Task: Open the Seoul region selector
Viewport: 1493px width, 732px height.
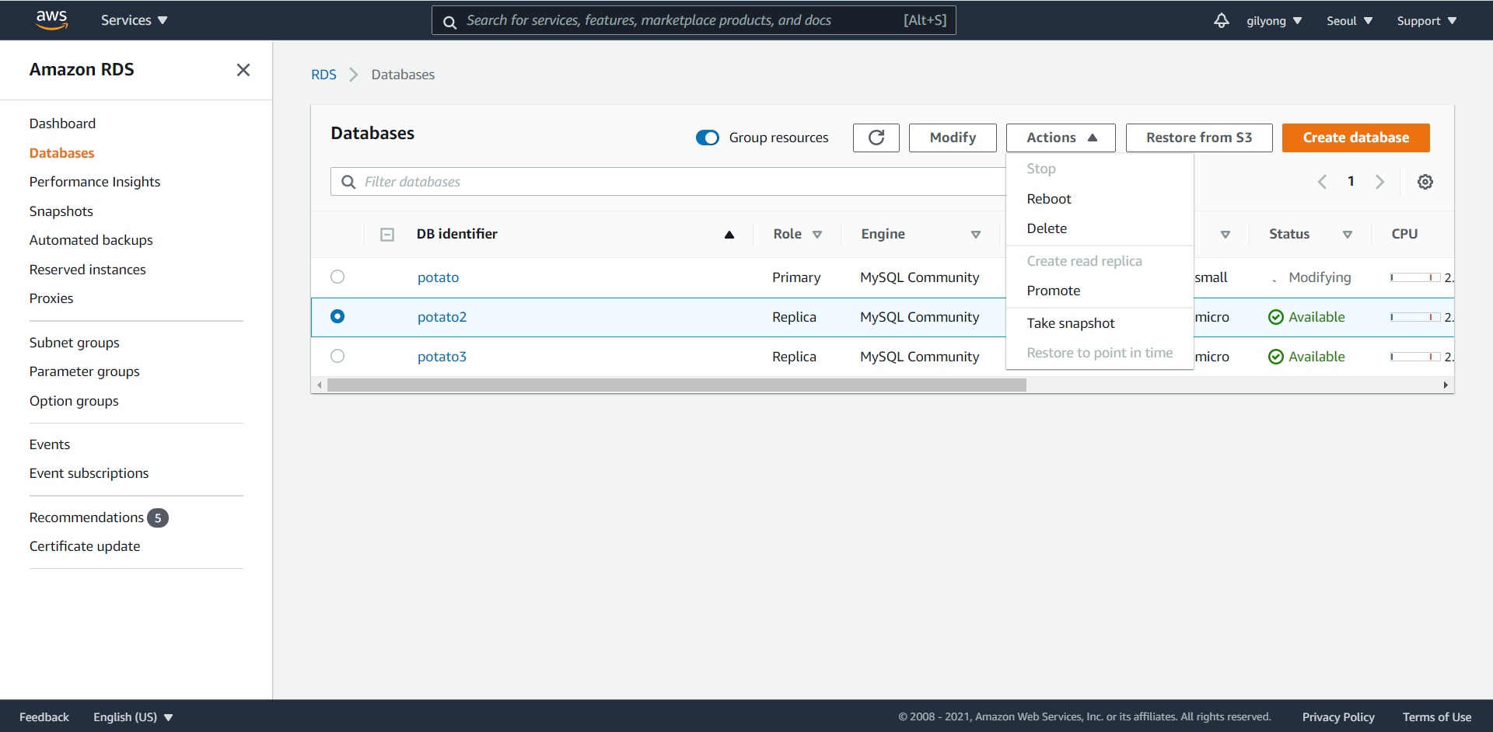Action: click(1349, 21)
